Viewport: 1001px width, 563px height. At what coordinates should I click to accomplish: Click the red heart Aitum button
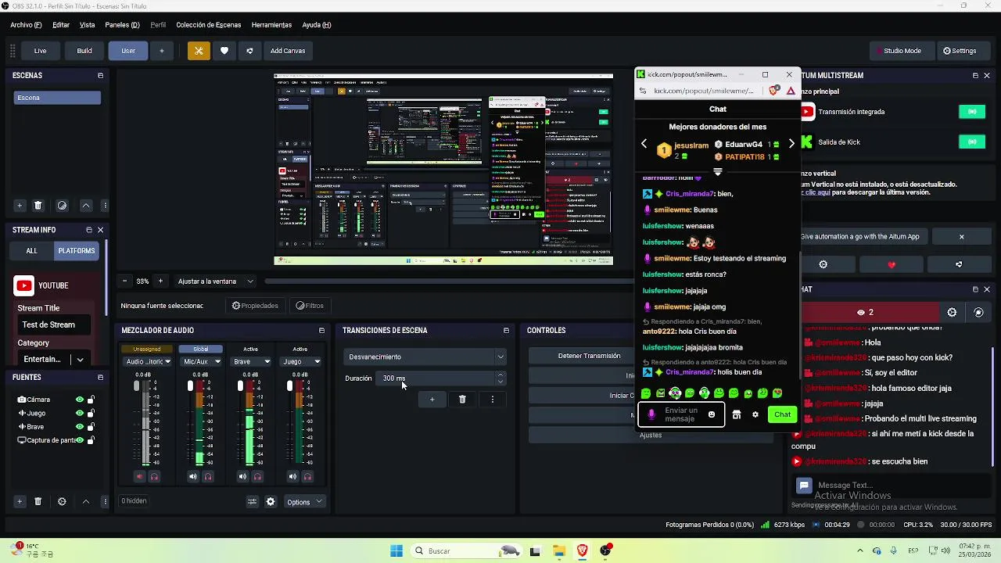click(892, 264)
